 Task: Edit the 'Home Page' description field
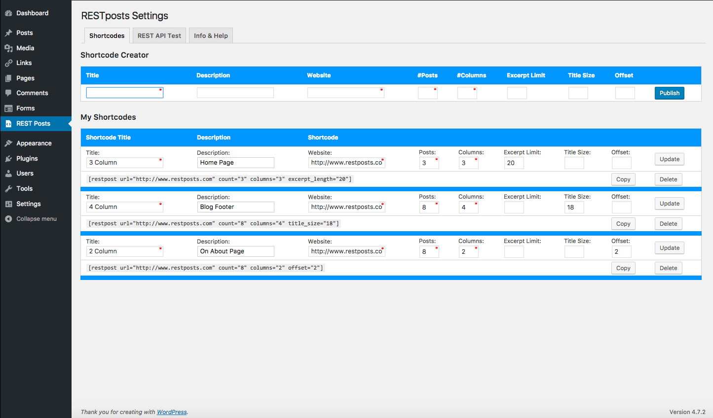236,163
